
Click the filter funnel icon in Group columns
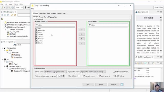[x=90, y=25]
